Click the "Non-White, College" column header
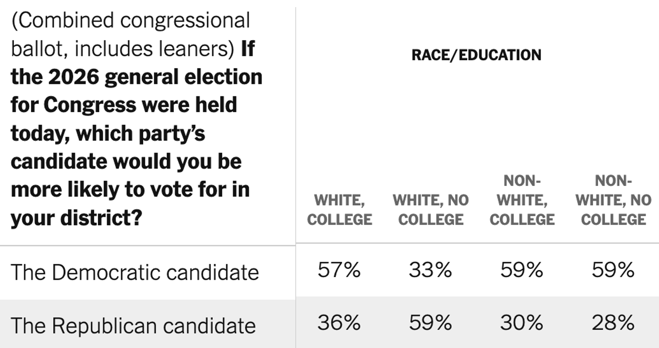This screenshot has height=348, width=659. pyautogui.click(x=522, y=200)
